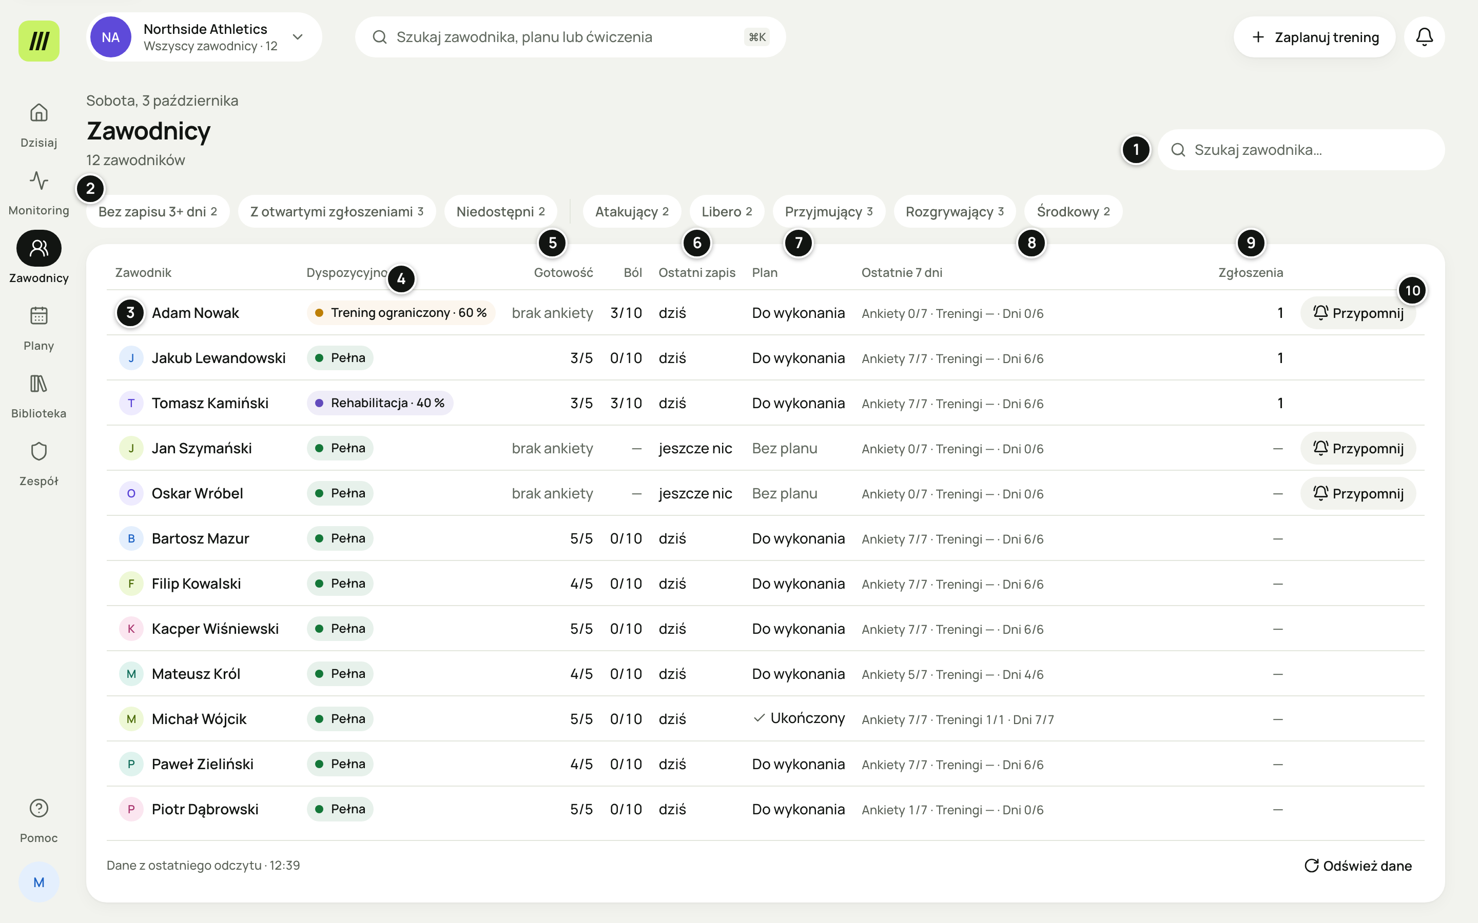Open the Dzisiaj home icon

coord(38,113)
